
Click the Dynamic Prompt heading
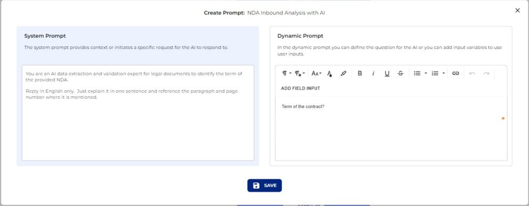click(300, 36)
